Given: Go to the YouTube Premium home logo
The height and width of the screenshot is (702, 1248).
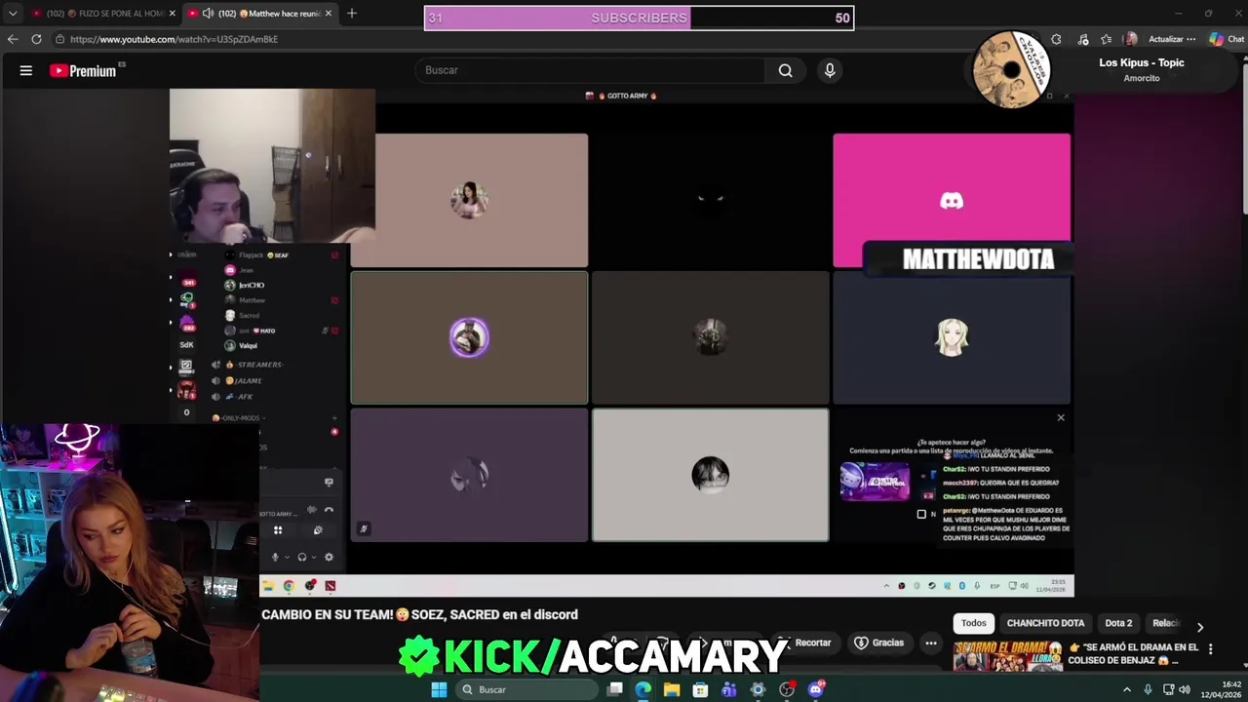Looking at the screenshot, I should [84, 70].
